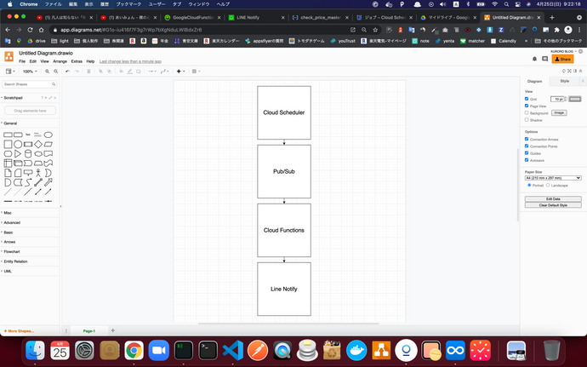Select the ellipse shape in General palette
The image size is (587, 367).
[48, 135]
